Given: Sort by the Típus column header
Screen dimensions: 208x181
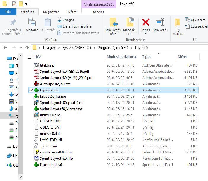Looking at the screenshot, I should (146, 57).
